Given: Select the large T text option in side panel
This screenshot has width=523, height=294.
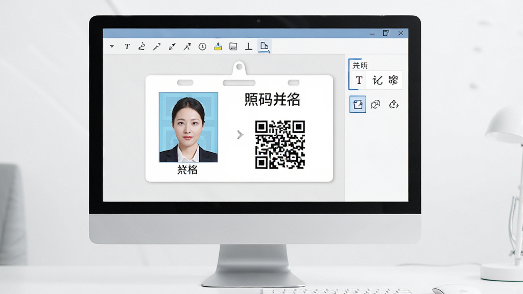Looking at the screenshot, I should 359,80.
